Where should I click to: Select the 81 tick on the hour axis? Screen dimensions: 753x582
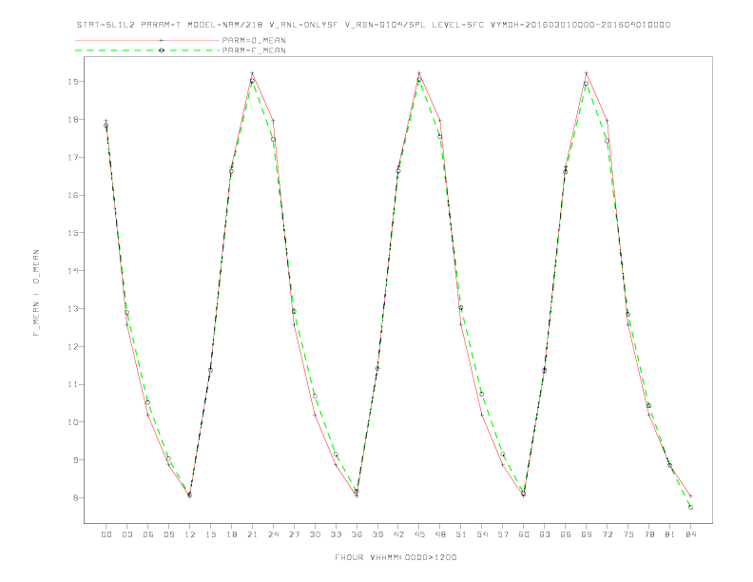point(670,534)
